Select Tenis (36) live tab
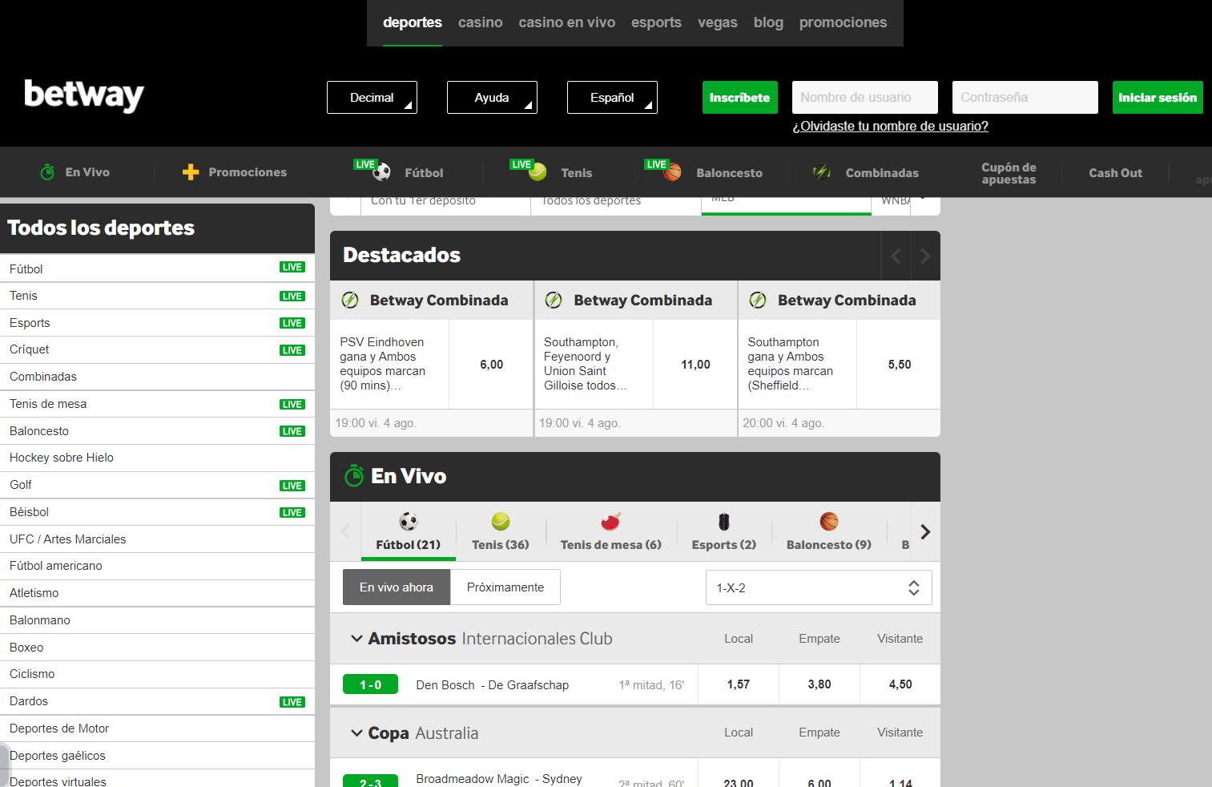This screenshot has width=1212, height=787. click(x=501, y=532)
